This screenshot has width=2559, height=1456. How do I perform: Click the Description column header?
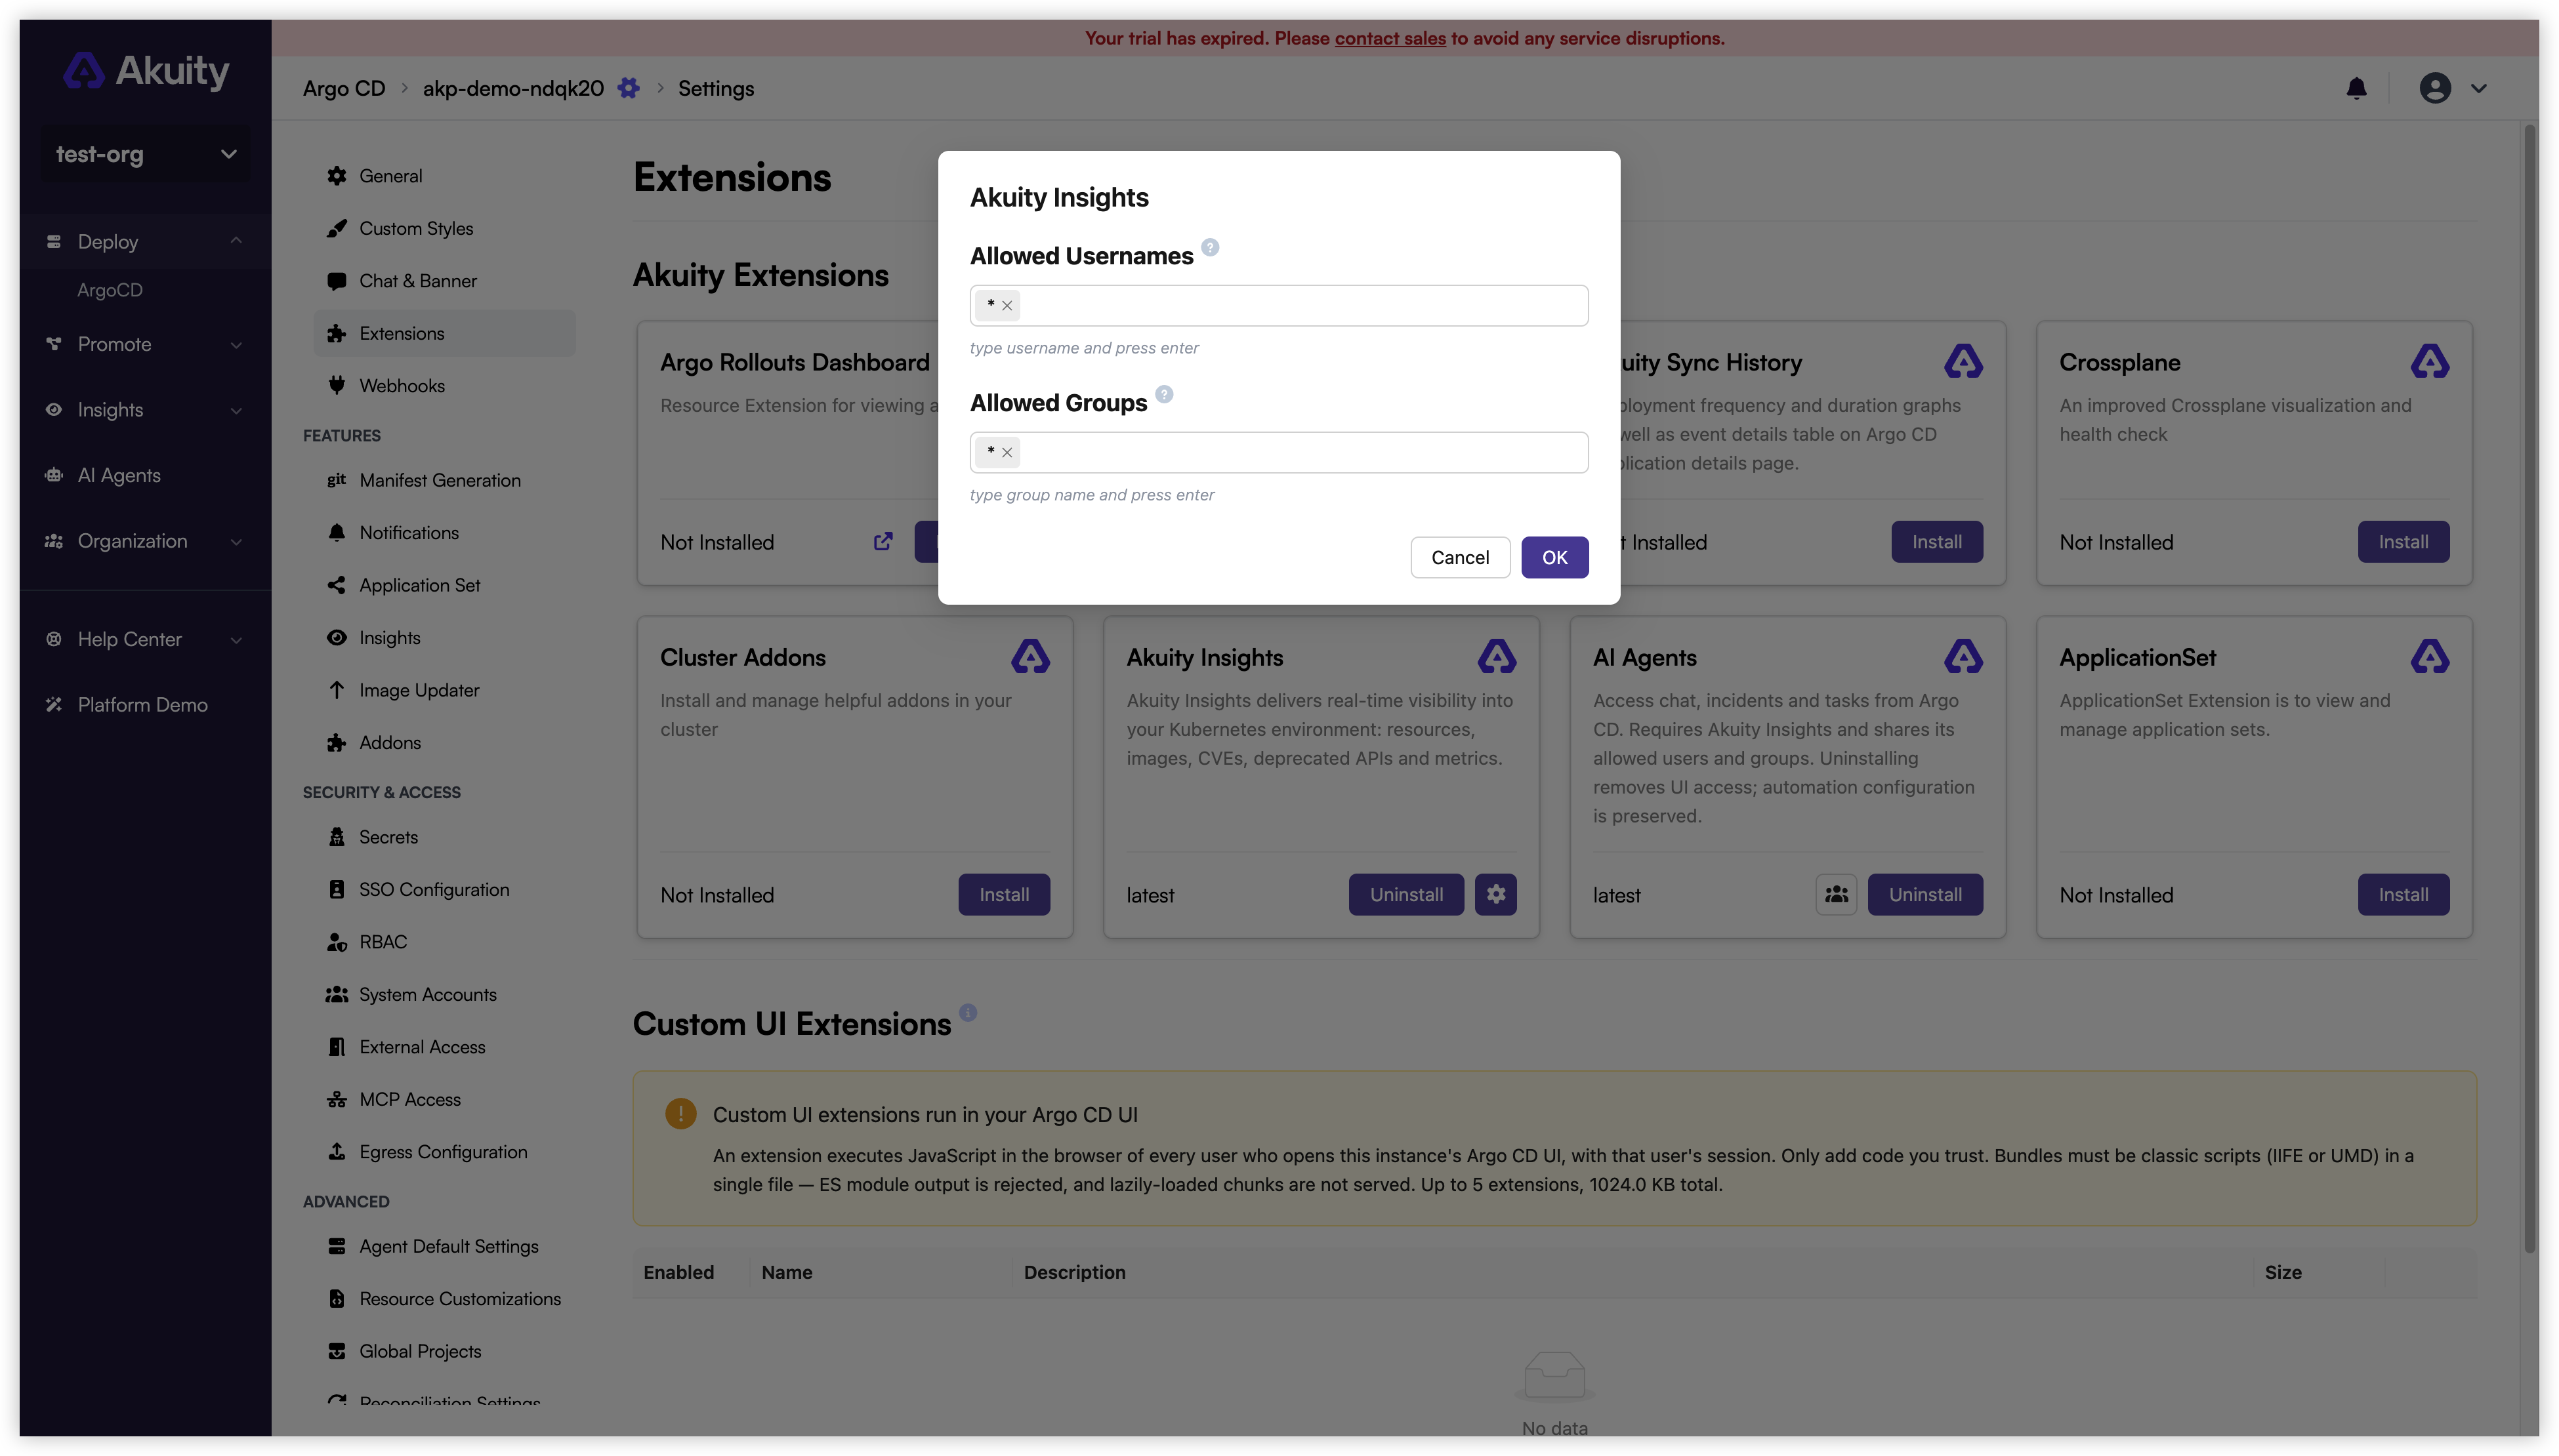point(1074,1272)
